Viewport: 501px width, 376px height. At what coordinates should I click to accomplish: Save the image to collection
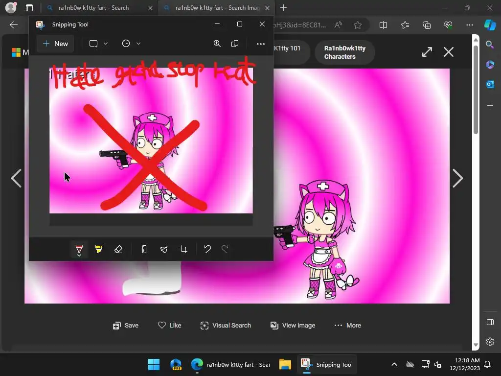point(126,326)
